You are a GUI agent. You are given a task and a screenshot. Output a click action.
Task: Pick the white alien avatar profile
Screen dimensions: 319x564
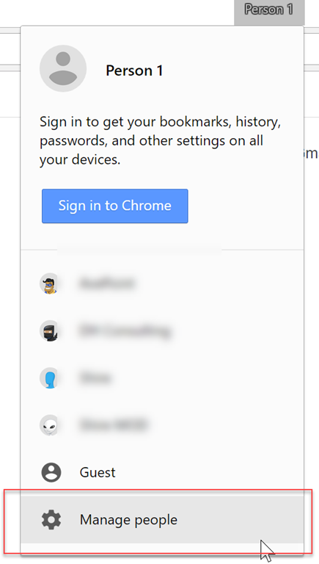point(49,424)
